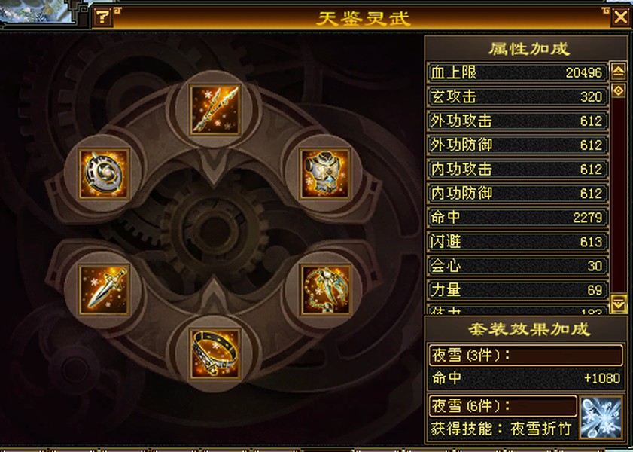Screen dimensions: 633x452
Task: Click the studded belt equipment icon
Action: coord(215,354)
